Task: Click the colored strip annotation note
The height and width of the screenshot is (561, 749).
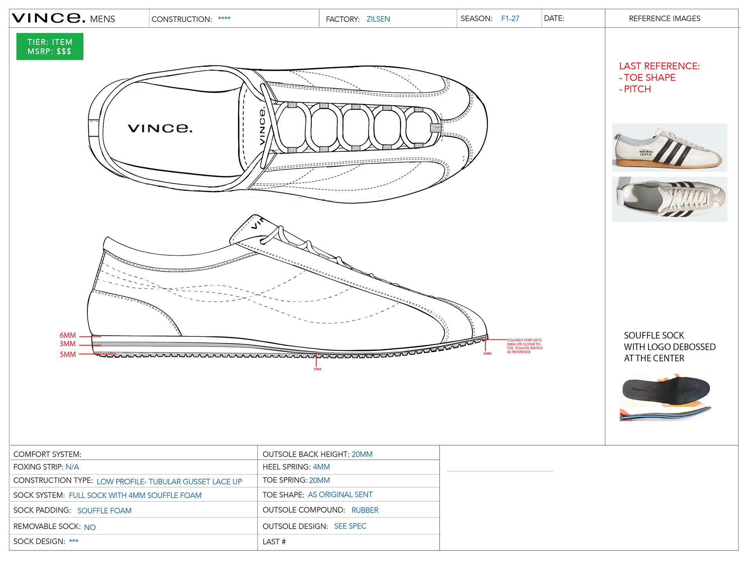Action: click(x=524, y=346)
